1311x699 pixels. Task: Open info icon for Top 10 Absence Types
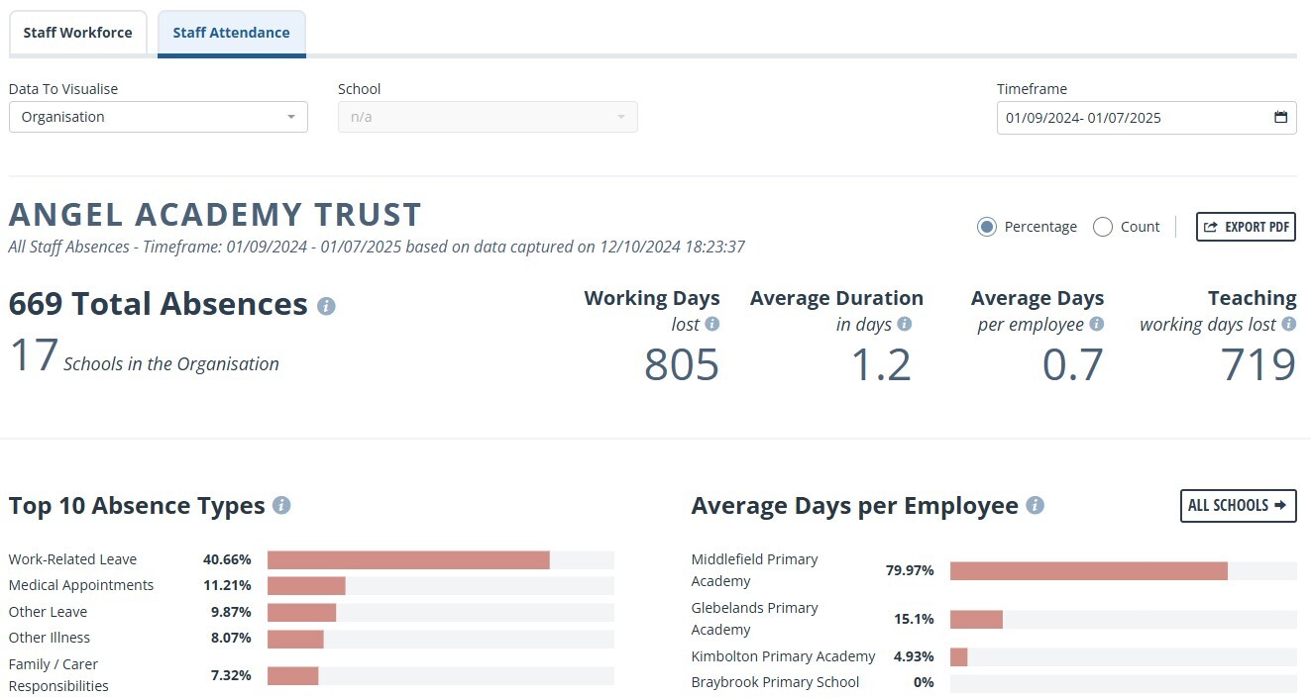click(x=281, y=506)
